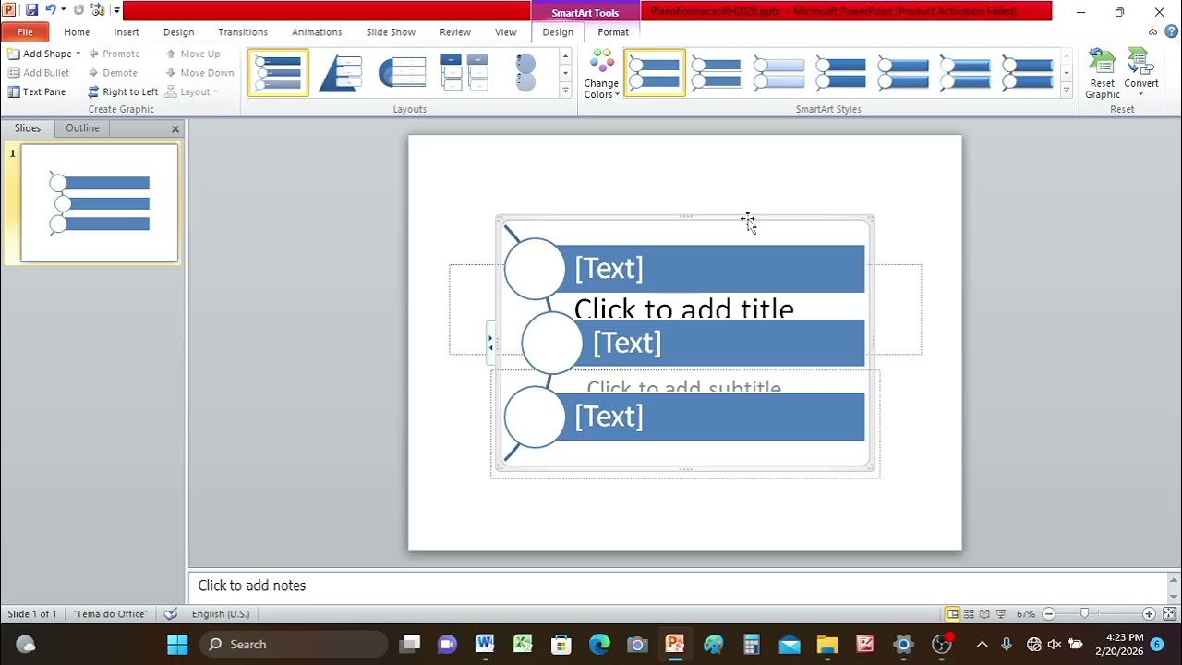
Task: Switch to Slide Sorter view
Action: tap(969, 614)
